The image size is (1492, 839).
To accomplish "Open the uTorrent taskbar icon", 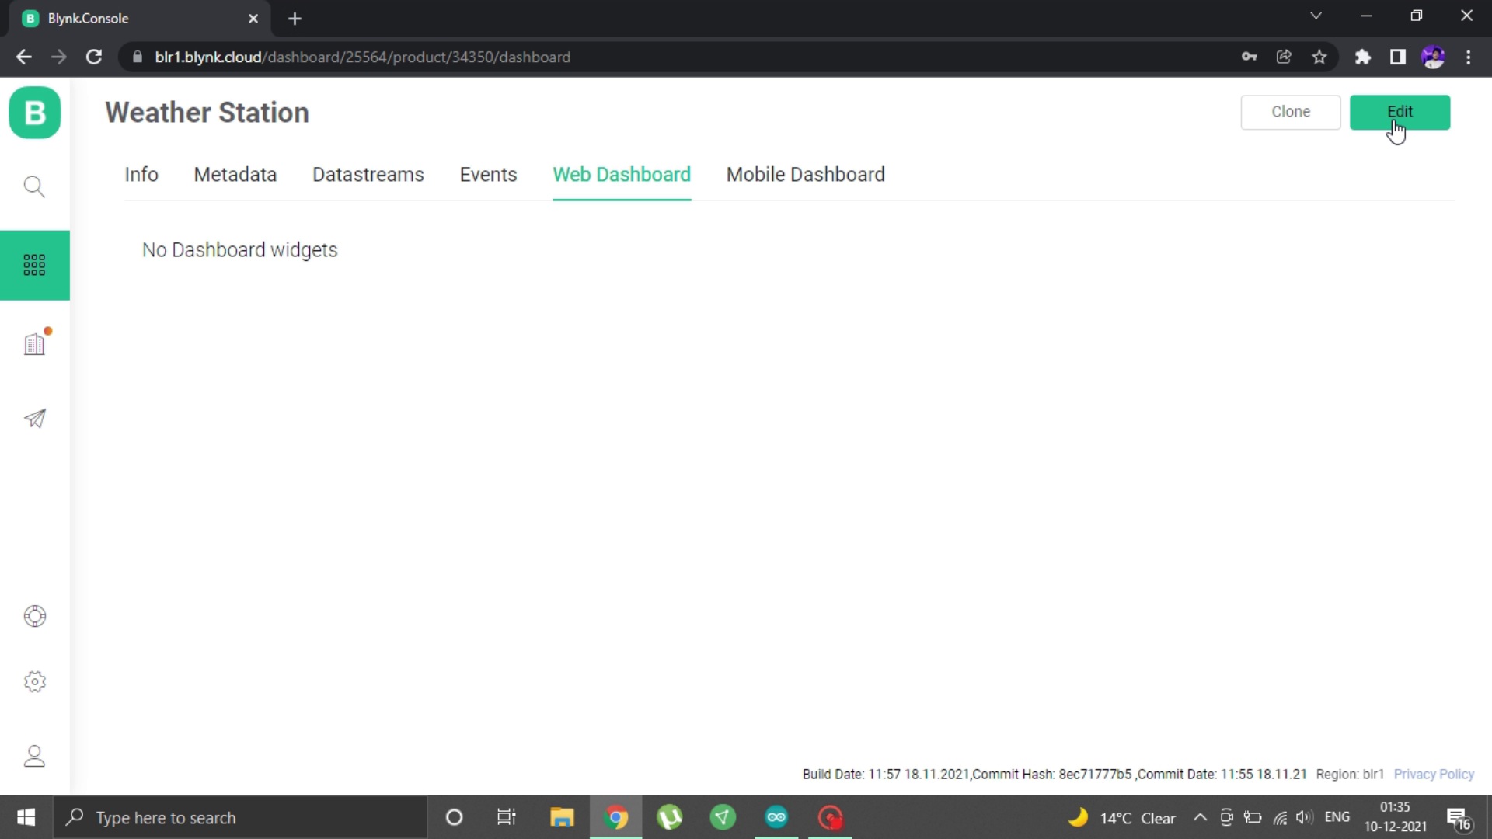I will click(x=670, y=817).
